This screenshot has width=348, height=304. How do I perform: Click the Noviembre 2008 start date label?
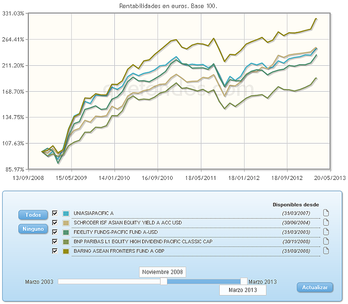click(163, 272)
